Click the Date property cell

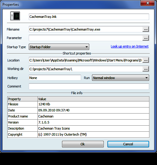22,111
